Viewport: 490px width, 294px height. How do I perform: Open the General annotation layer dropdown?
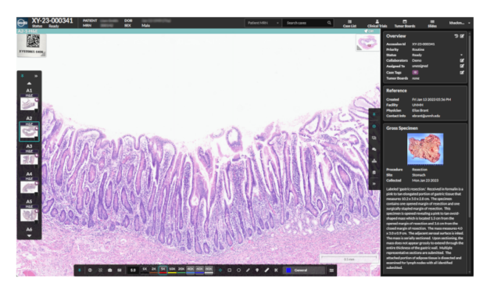point(305,271)
